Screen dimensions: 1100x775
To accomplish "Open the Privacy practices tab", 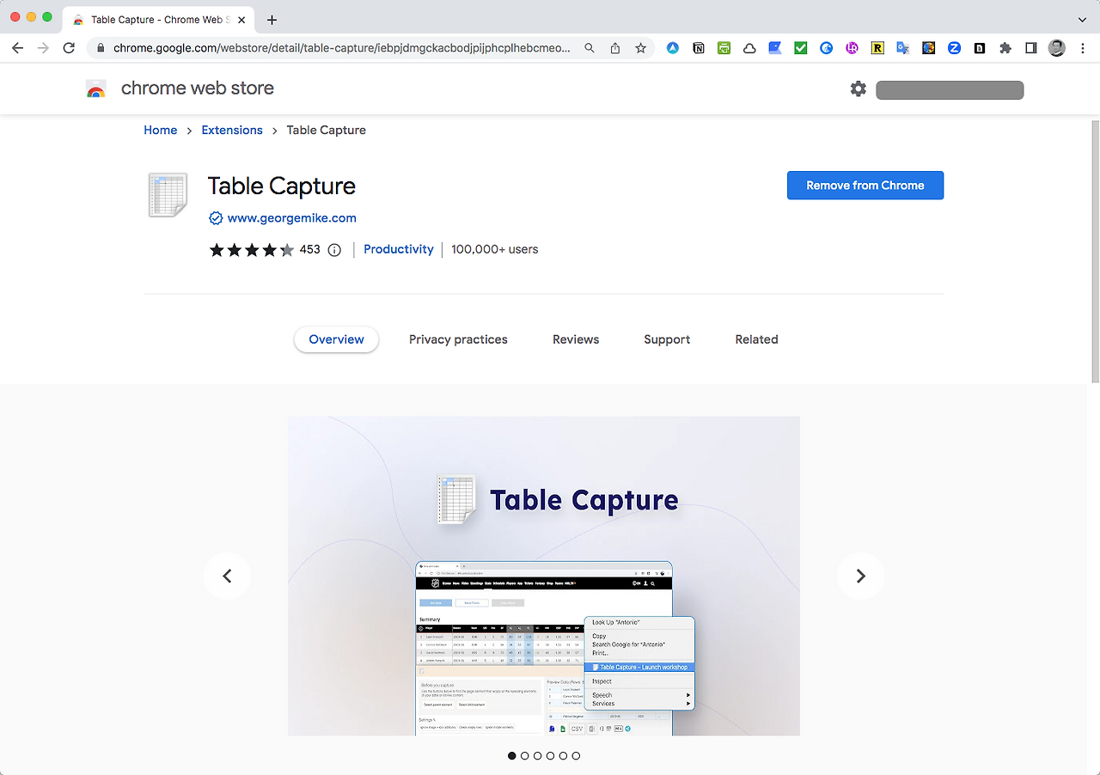I will [x=458, y=339].
